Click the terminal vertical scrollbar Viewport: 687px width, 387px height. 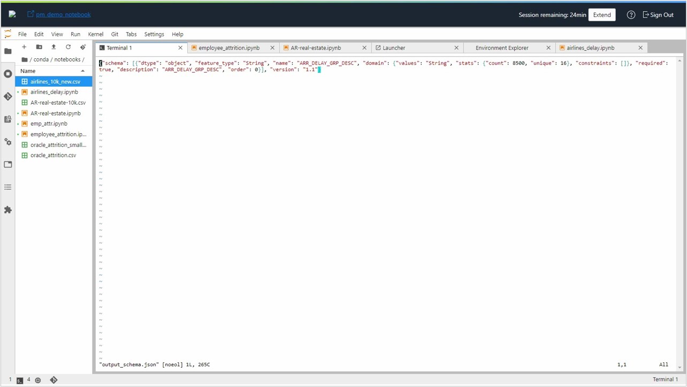pyautogui.click(x=680, y=214)
